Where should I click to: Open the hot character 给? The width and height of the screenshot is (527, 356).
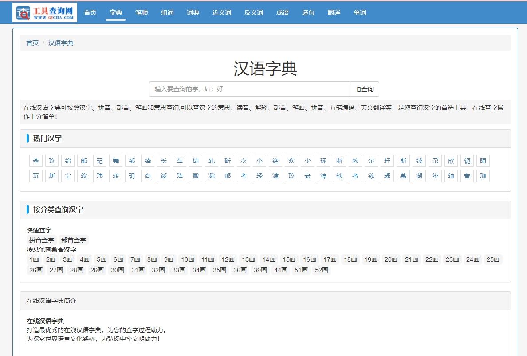tap(68, 161)
